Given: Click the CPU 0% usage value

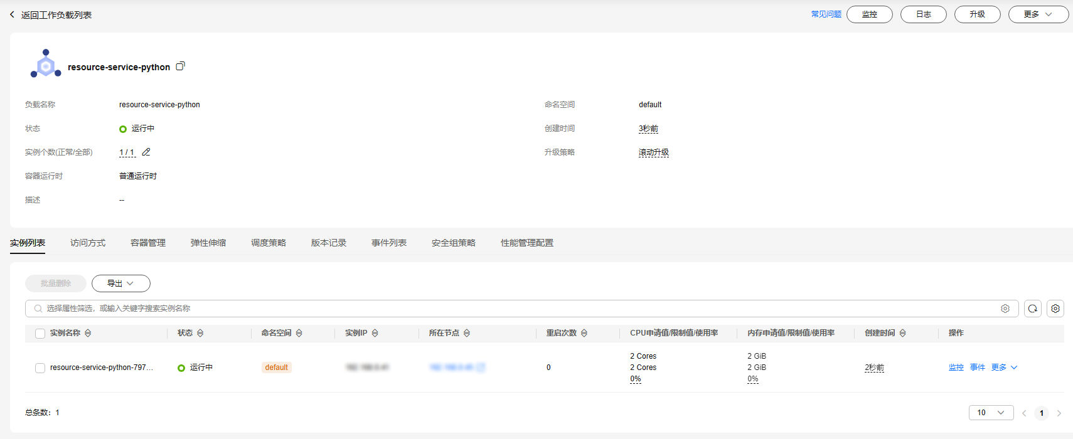Looking at the screenshot, I should tap(636, 379).
